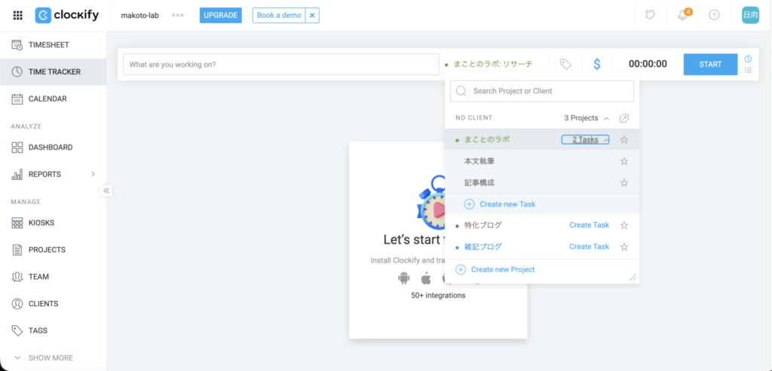The image size is (772, 371).
Task: Toggle the billable dollar sign
Action: click(597, 65)
